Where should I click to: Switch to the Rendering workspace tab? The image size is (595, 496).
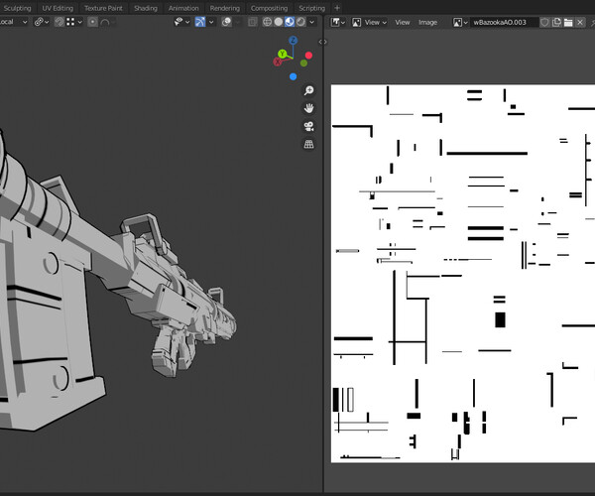point(225,8)
